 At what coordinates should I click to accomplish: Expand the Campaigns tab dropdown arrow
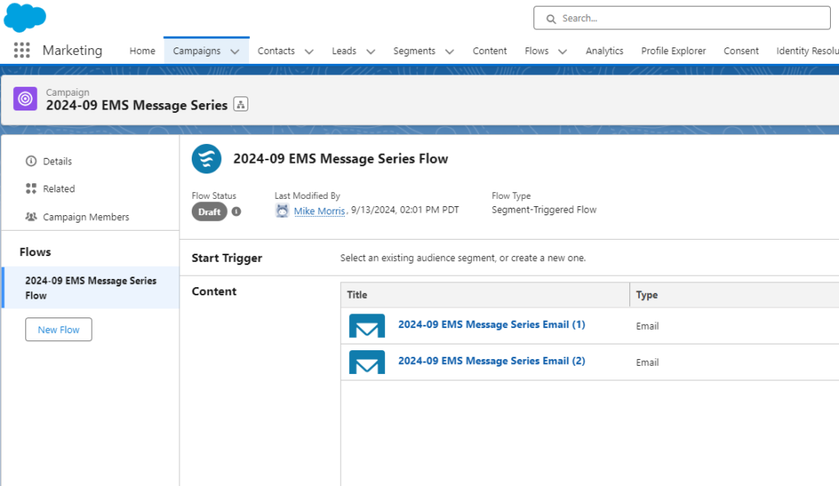(235, 52)
